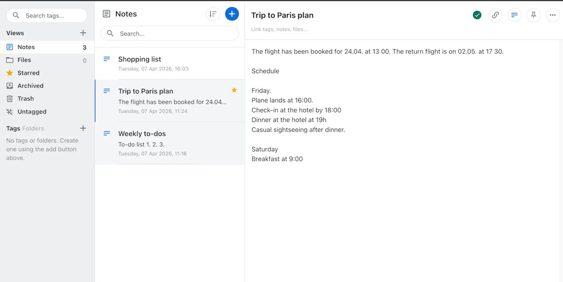The width and height of the screenshot is (563, 282).
Task: Click the Notes icon in the list header
Action: tap(106, 13)
